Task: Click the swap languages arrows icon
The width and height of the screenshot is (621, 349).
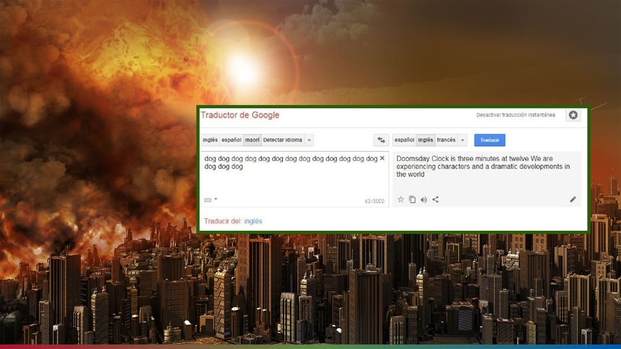Action: (x=381, y=140)
